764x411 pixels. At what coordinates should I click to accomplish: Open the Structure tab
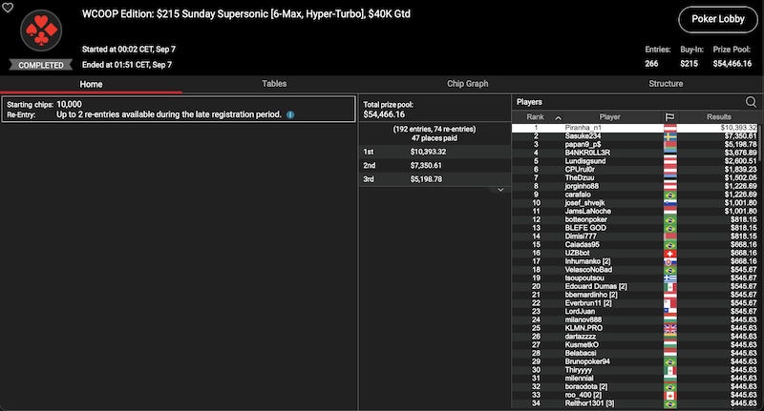pyautogui.click(x=666, y=84)
